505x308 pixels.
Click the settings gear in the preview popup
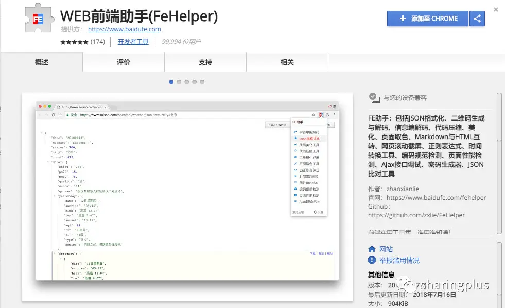(315, 212)
